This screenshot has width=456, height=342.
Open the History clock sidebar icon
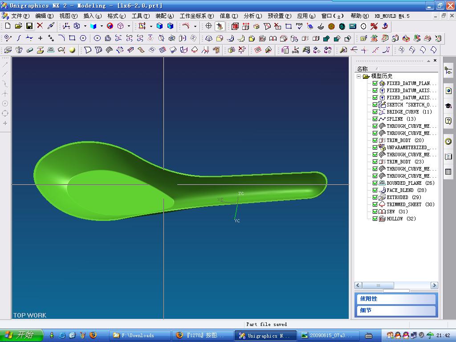[448, 141]
